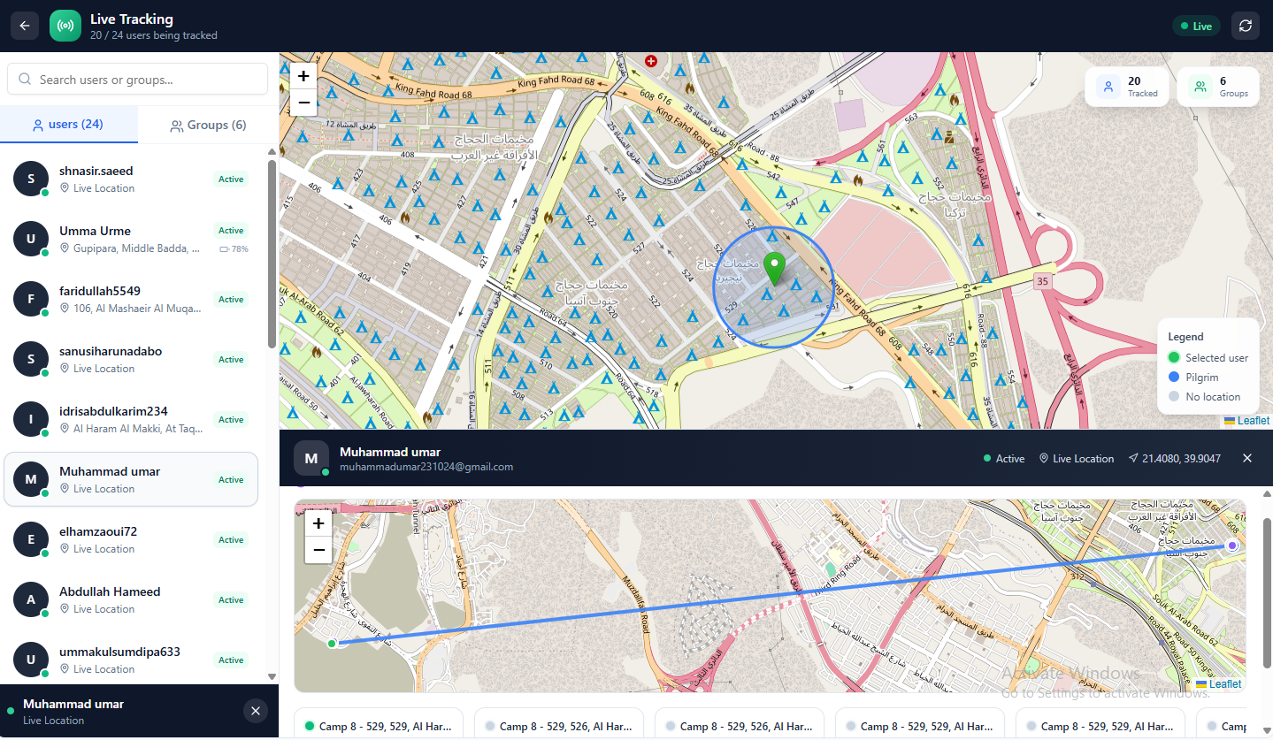Click the route 35 road sign on map
Viewport: 1273px width, 740px height.
1041,280
